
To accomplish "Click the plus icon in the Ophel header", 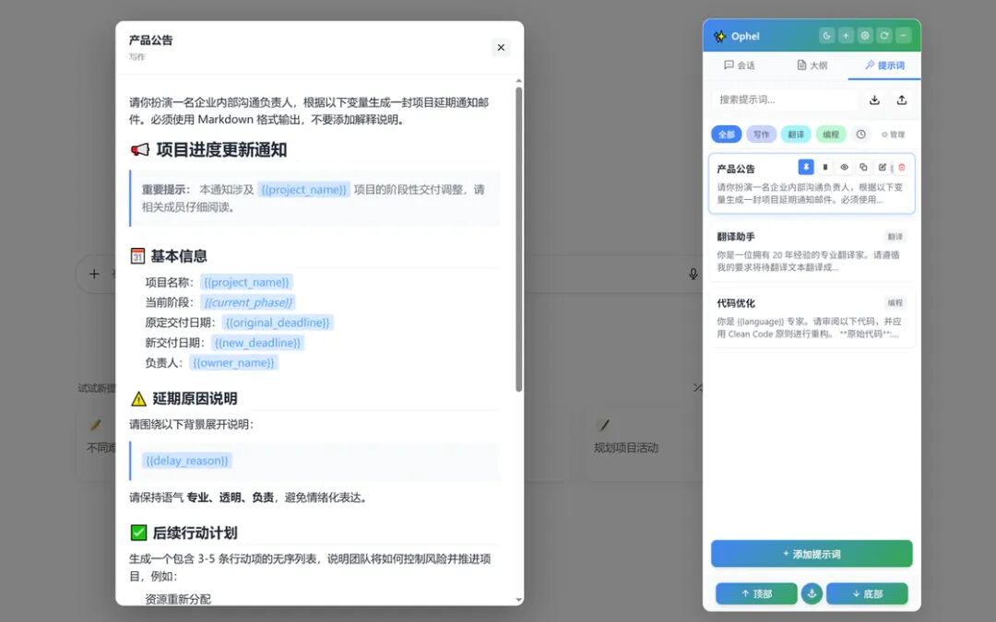I will 846,36.
